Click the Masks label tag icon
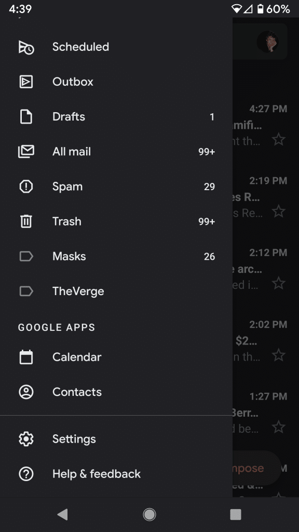 (x=26, y=256)
